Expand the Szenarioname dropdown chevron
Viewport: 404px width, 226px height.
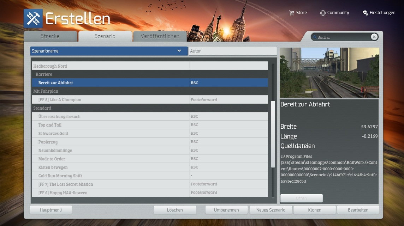coord(179,51)
